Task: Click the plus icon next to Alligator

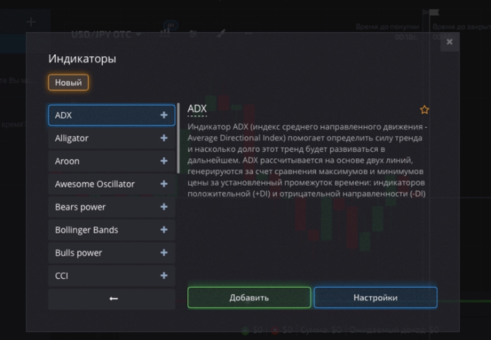Action: coord(163,138)
